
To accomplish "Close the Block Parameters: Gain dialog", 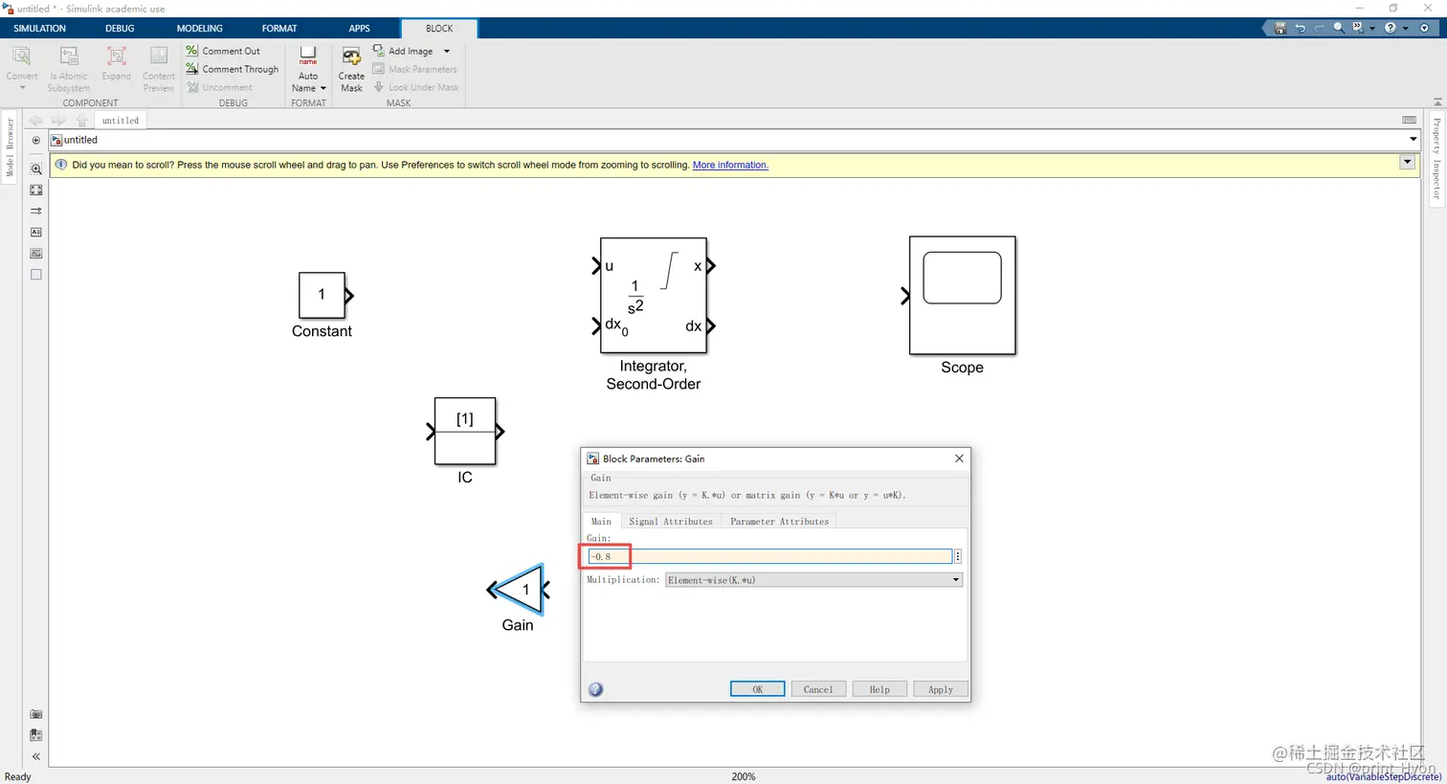I will [x=959, y=459].
